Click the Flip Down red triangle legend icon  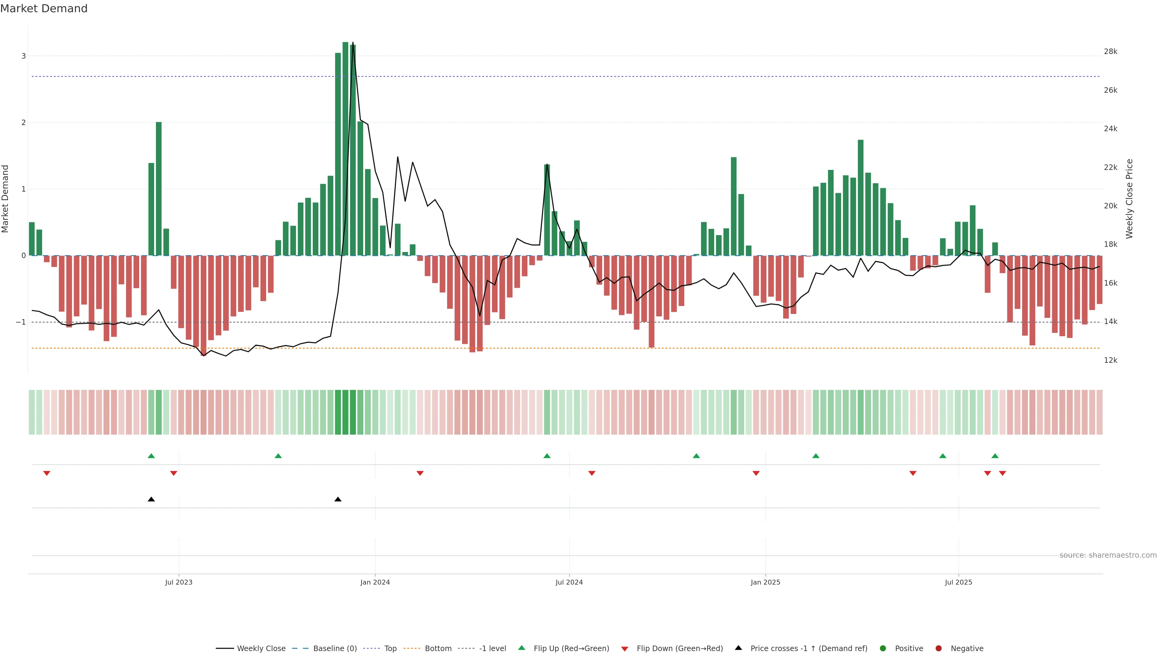point(625,649)
